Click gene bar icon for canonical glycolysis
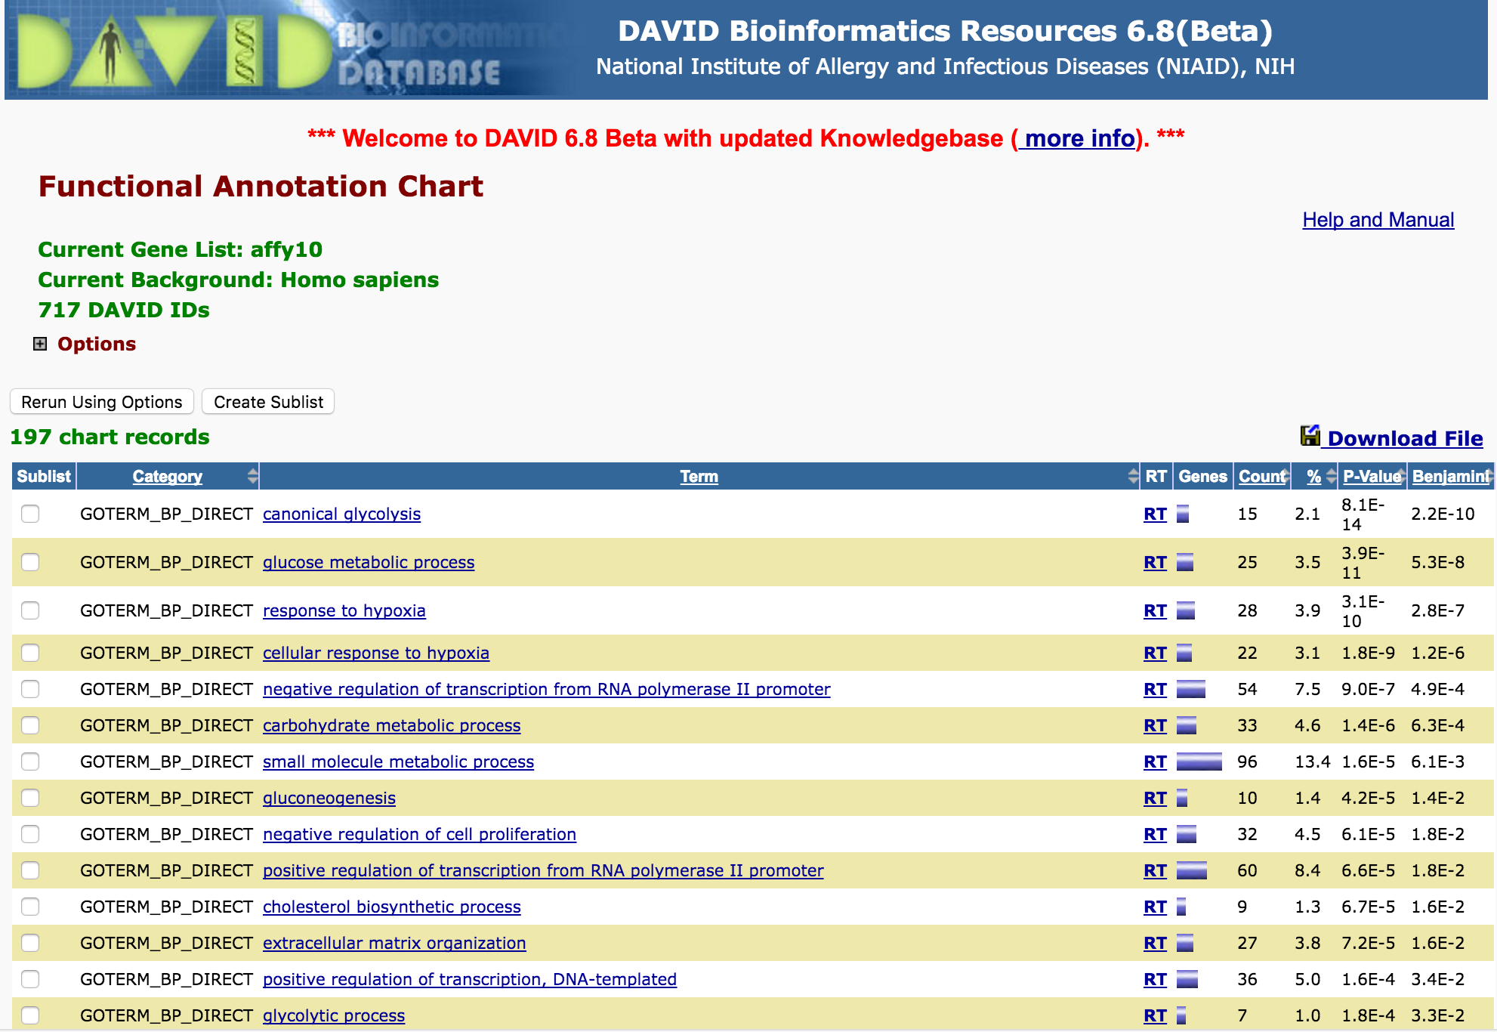 click(x=1183, y=514)
